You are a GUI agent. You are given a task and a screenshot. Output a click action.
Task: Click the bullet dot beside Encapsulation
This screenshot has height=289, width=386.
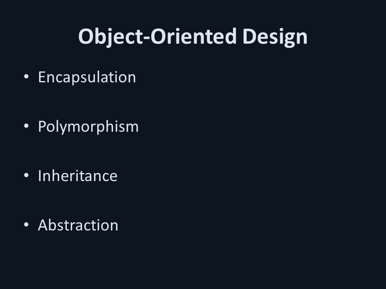point(27,77)
